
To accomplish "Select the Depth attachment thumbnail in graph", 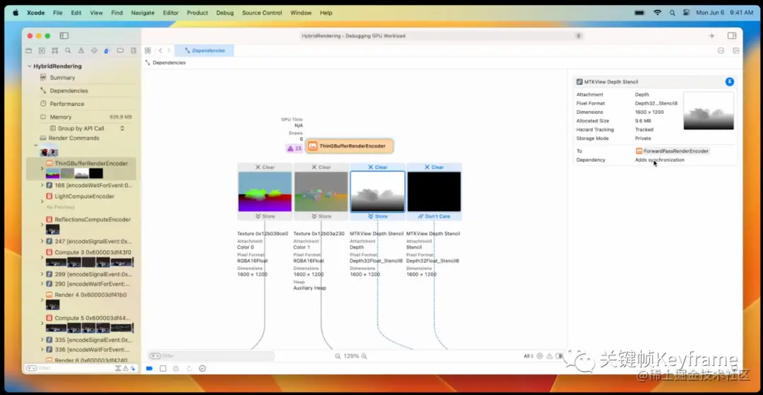I will point(377,191).
